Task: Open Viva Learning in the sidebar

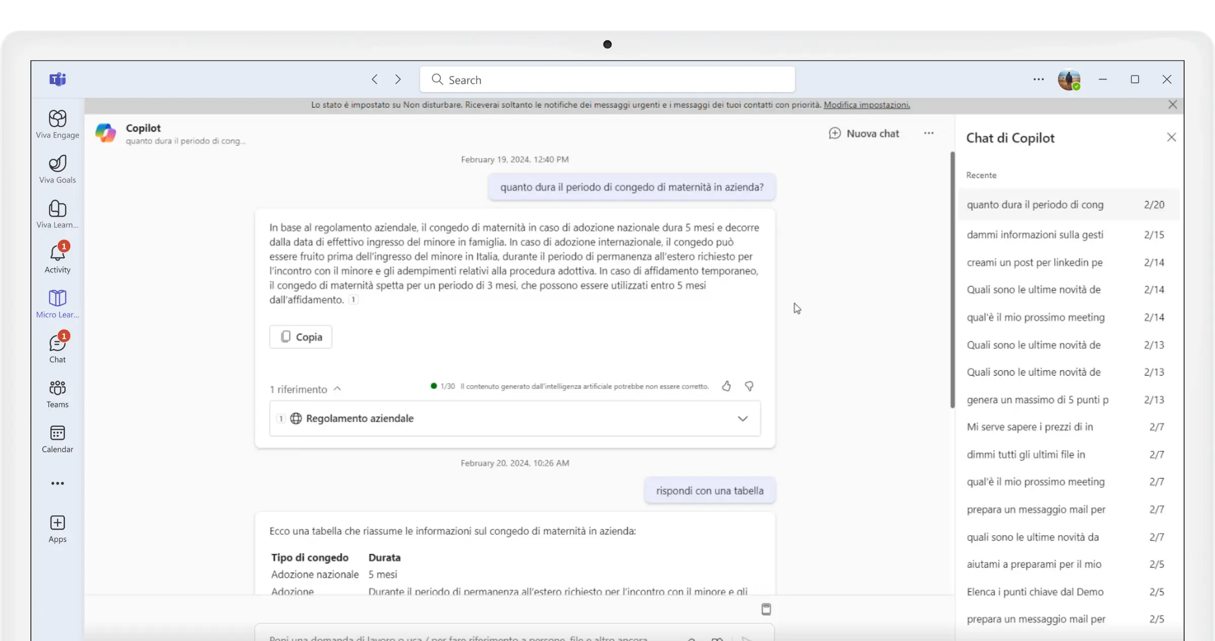Action: [x=57, y=214]
